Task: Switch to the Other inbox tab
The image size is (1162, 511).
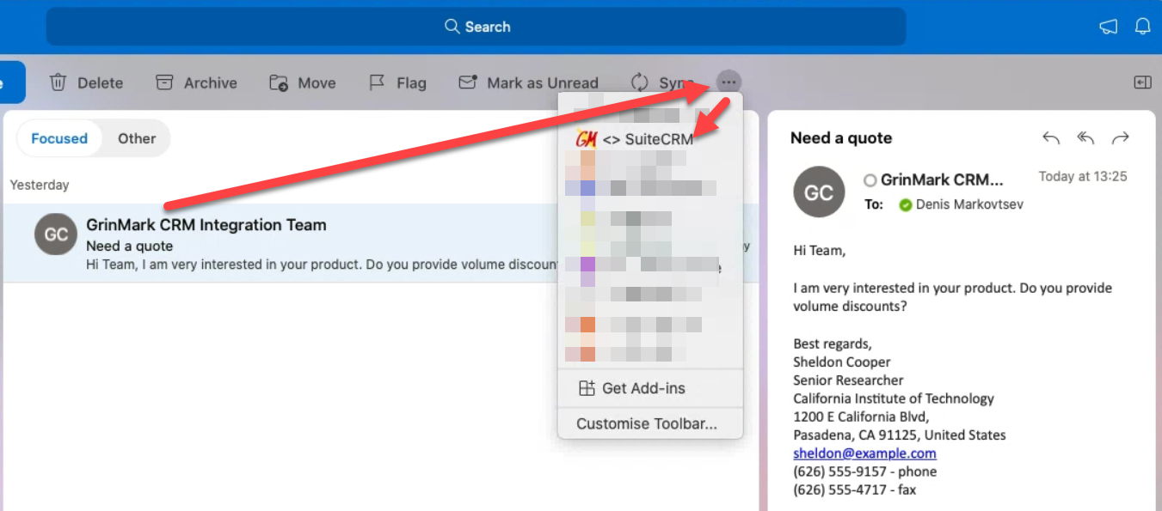Action: 137,138
